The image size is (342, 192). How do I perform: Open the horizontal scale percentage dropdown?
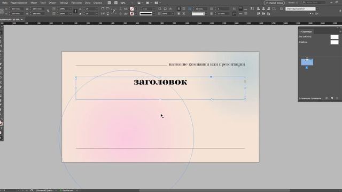click(71, 9)
